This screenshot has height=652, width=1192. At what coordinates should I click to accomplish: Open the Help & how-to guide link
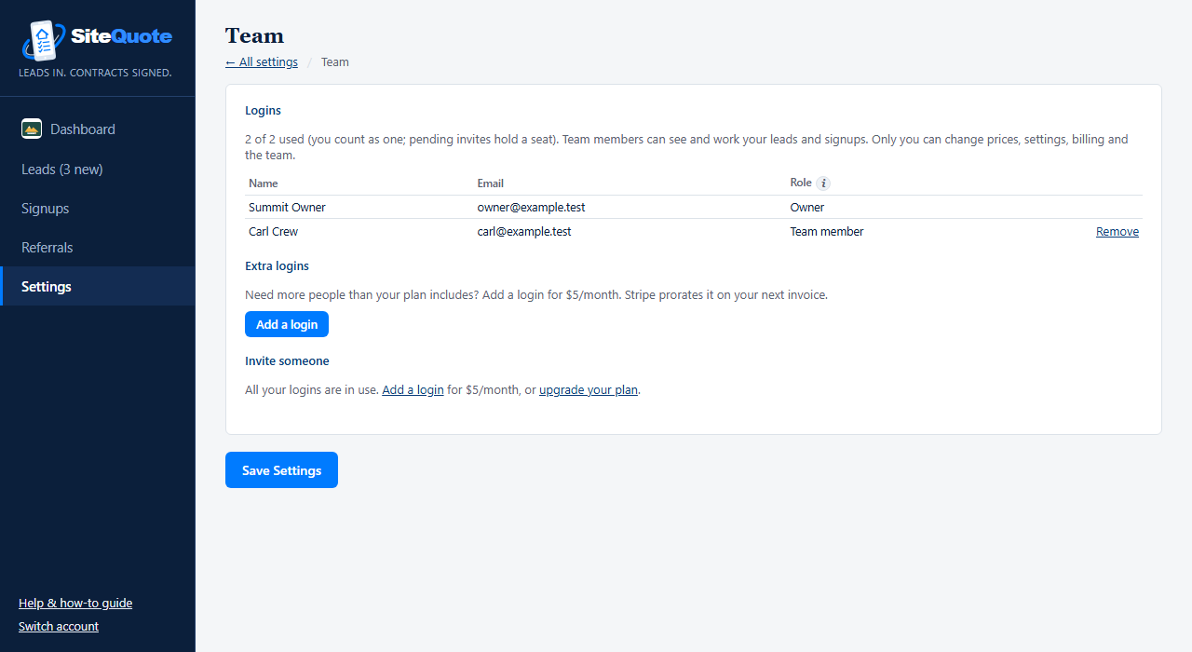point(75,604)
